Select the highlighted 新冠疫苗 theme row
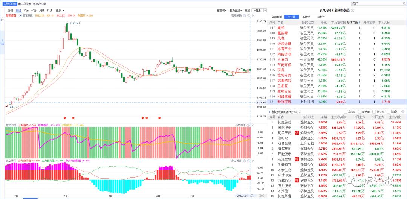The height and width of the screenshot is (199, 407). [337, 102]
